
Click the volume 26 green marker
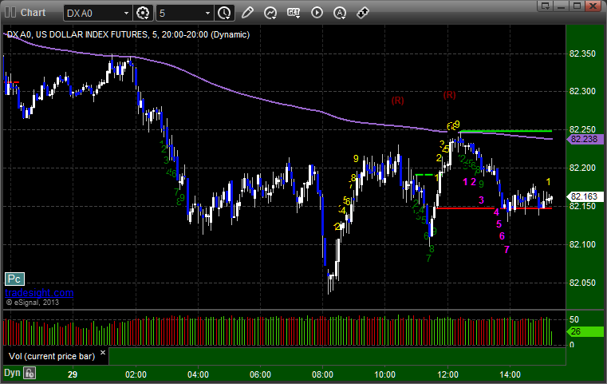click(x=585, y=331)
